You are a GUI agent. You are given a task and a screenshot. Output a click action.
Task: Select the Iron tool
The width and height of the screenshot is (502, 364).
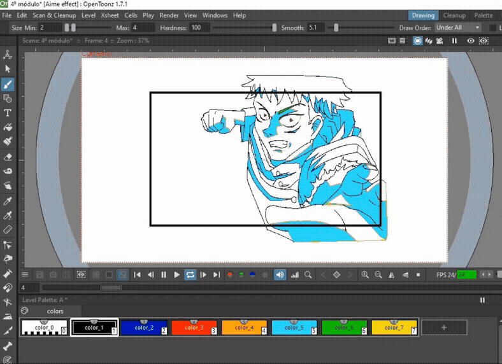(8, 316)
